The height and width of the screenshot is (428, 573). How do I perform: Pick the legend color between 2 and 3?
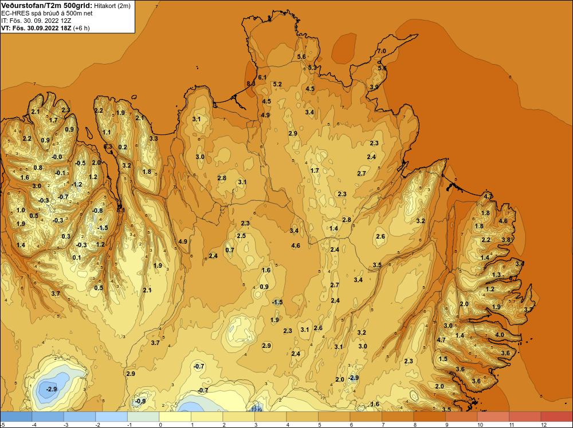(238, 417)
